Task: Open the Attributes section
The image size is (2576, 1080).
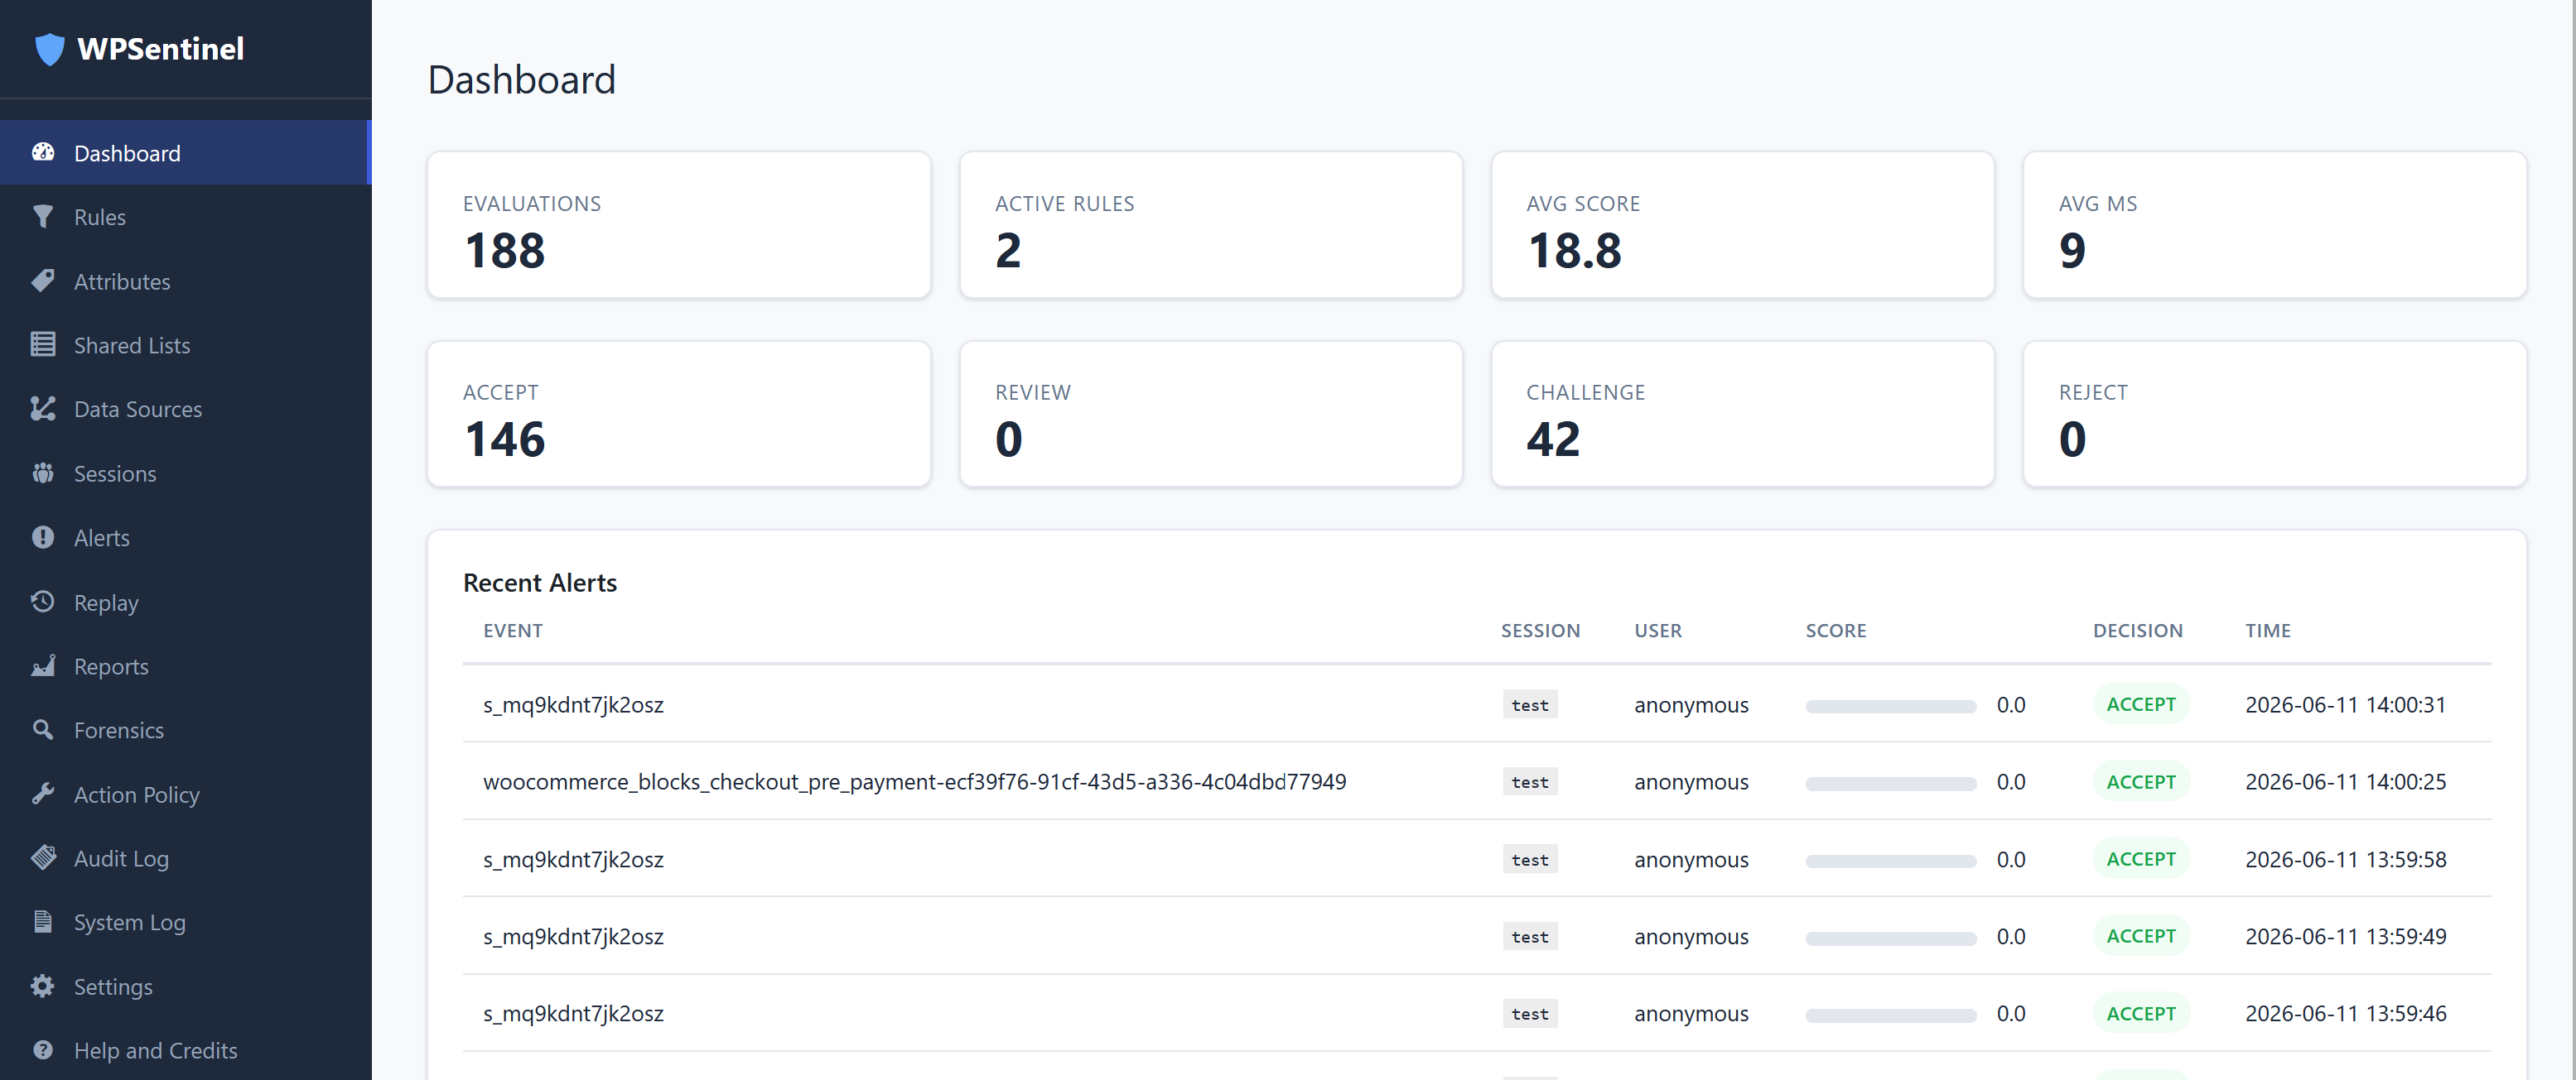Action: coord(185,281)
